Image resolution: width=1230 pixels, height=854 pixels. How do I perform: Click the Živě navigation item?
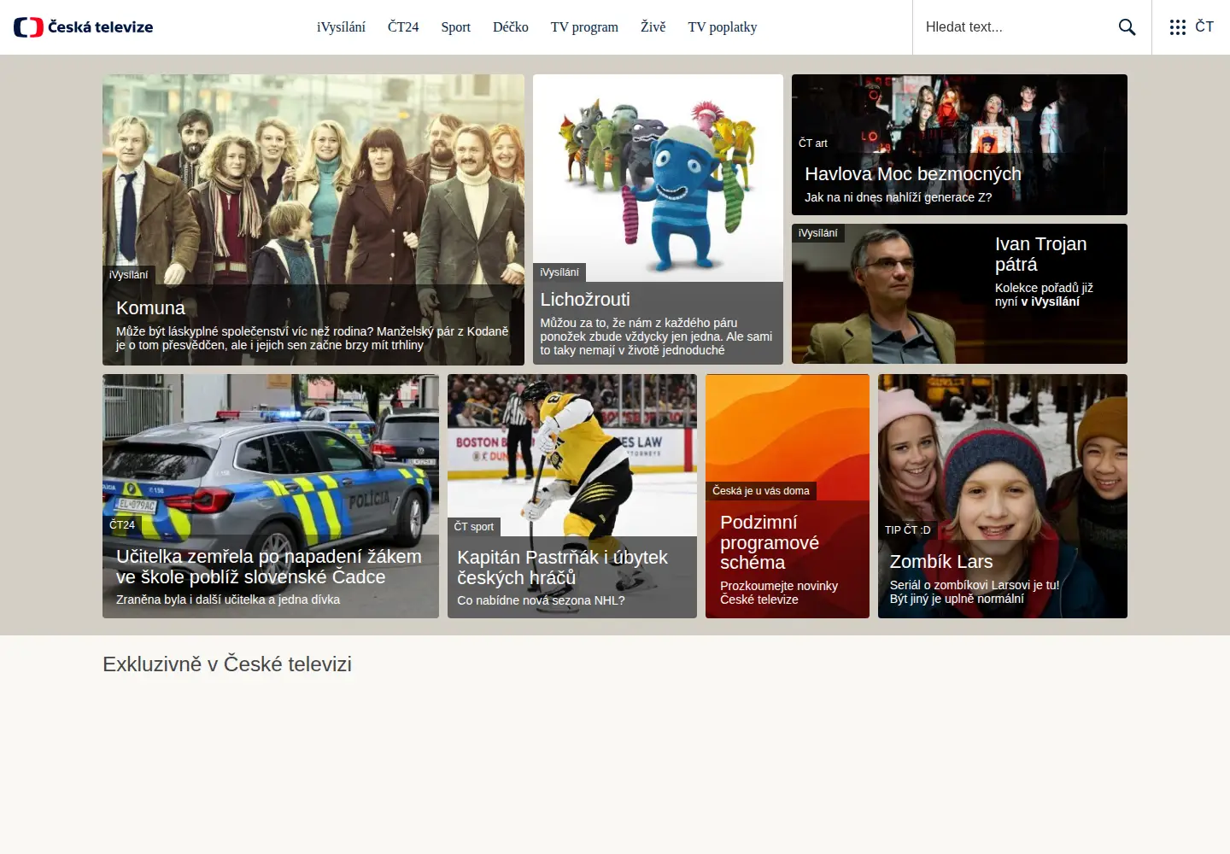[653, 27]
